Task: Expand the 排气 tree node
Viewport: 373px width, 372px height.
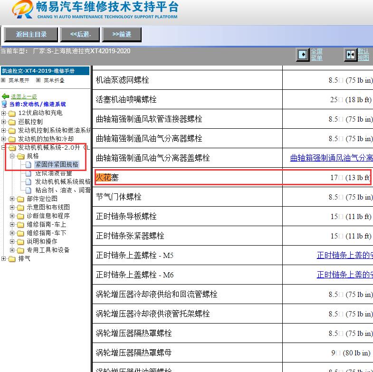Action: pyautogui.click(x=3, y=259)
